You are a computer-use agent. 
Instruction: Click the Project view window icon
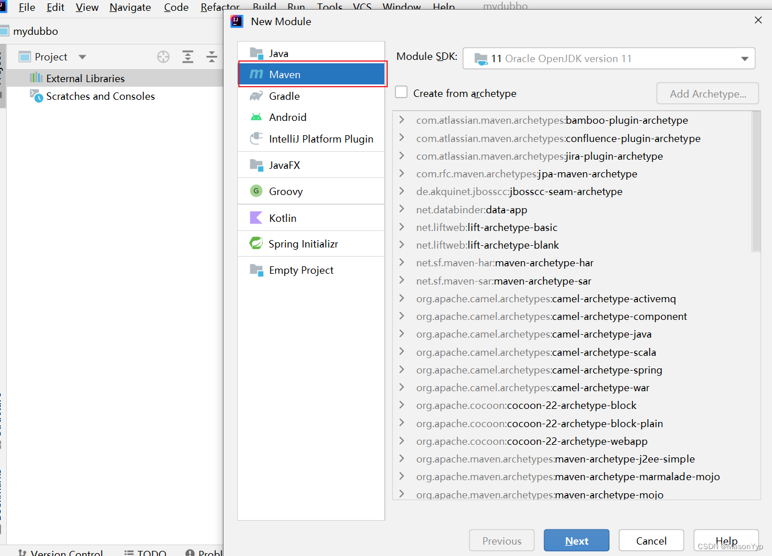[25, 56]
